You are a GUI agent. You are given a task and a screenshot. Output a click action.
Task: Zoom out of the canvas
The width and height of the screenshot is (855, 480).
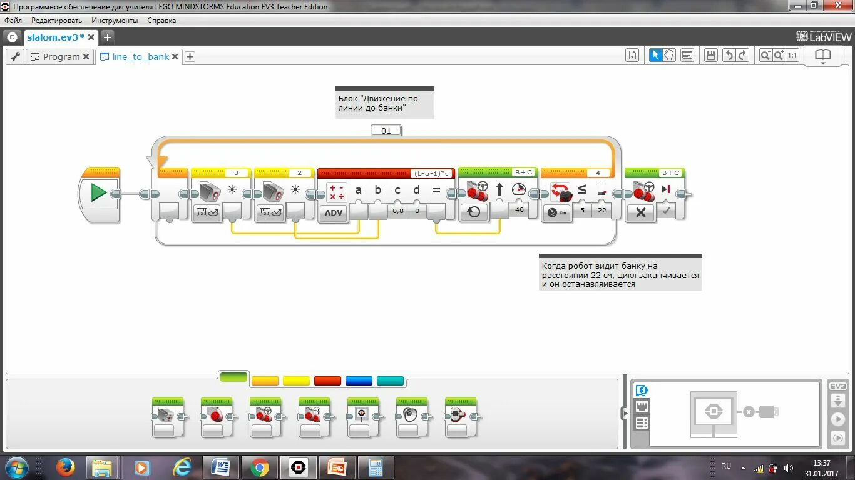[765, 56]
